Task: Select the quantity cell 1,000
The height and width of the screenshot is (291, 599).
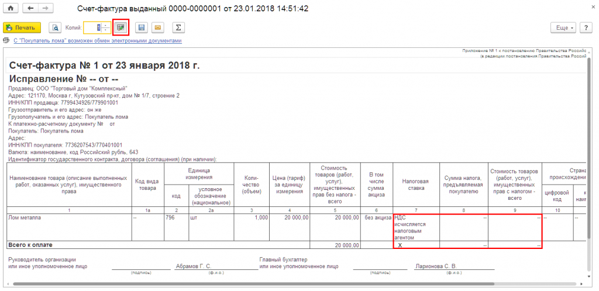Action: click(x=252, y=227)
